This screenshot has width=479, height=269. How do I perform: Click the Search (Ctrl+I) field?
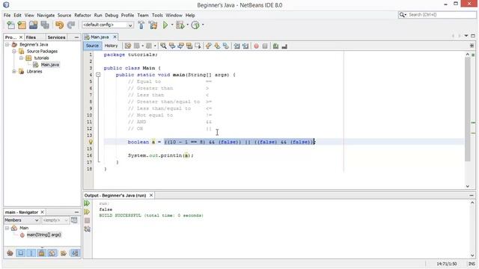click(442, 15)
